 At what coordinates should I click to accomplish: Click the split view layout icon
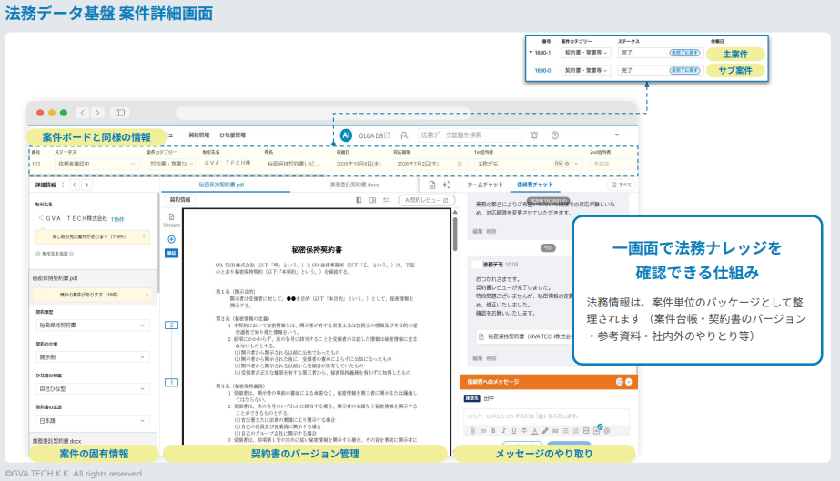pyautogui.click(x=372, y=200)
